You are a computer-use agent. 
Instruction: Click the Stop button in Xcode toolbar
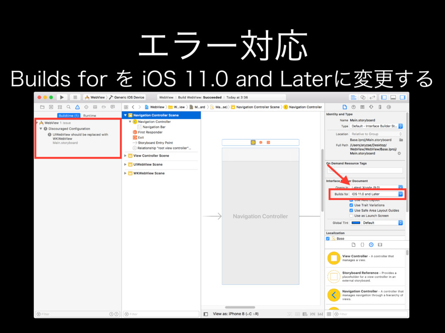click(75, 98)
